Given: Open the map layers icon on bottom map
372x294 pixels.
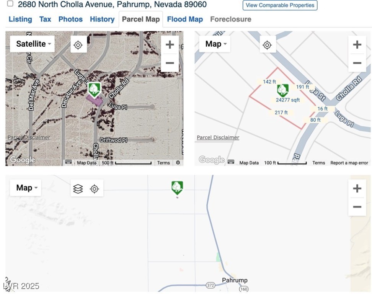Looking at the screenshot, I should (x=78, y=189).
